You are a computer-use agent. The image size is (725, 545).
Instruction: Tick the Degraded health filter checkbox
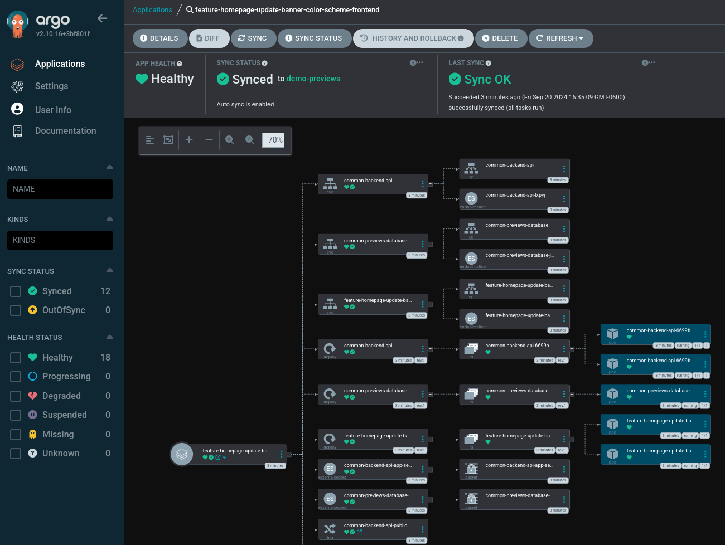coord(16,396)
